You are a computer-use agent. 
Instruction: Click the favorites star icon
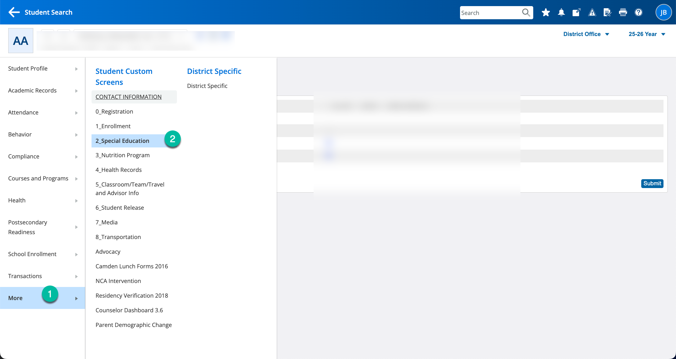(x=546, y=13)
